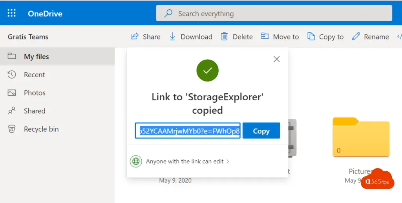Viewport: 402px width, 203px height.
Task: Go to Photos in sidebar
Action: 35,93
